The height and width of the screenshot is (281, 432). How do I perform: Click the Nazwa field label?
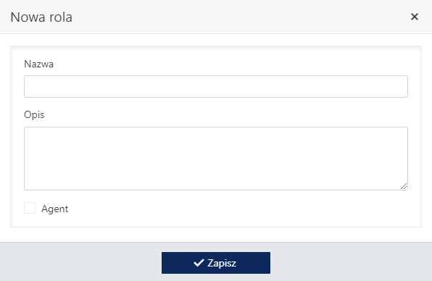[39, 64]
